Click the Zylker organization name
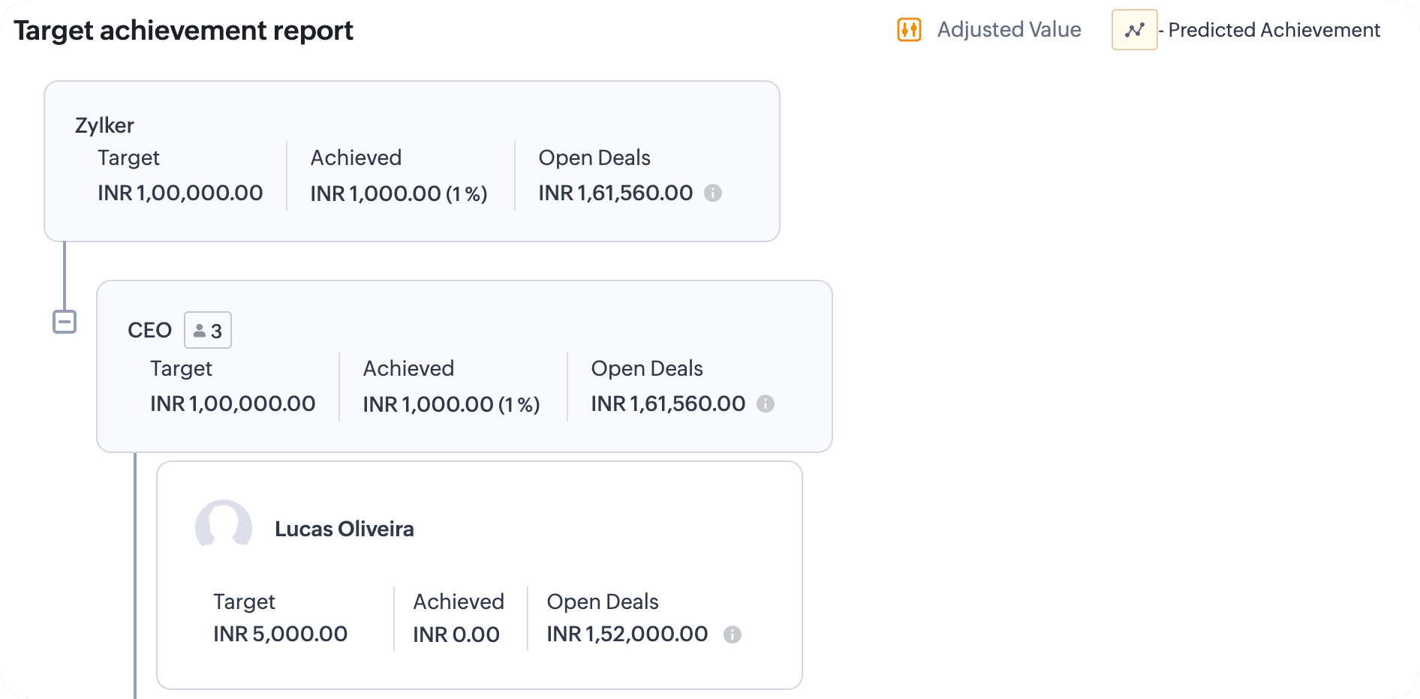 tap(104, 125)
